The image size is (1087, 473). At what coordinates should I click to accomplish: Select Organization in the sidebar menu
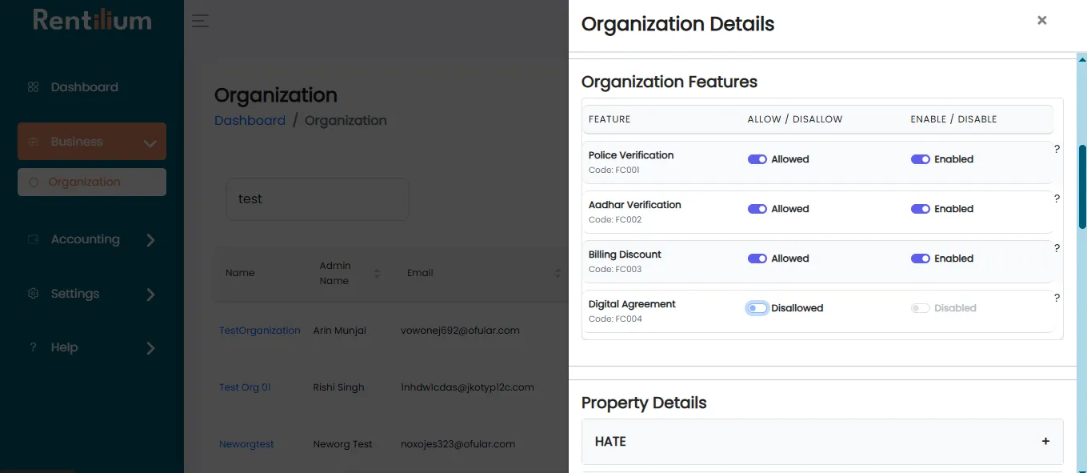tap(92, 182)
